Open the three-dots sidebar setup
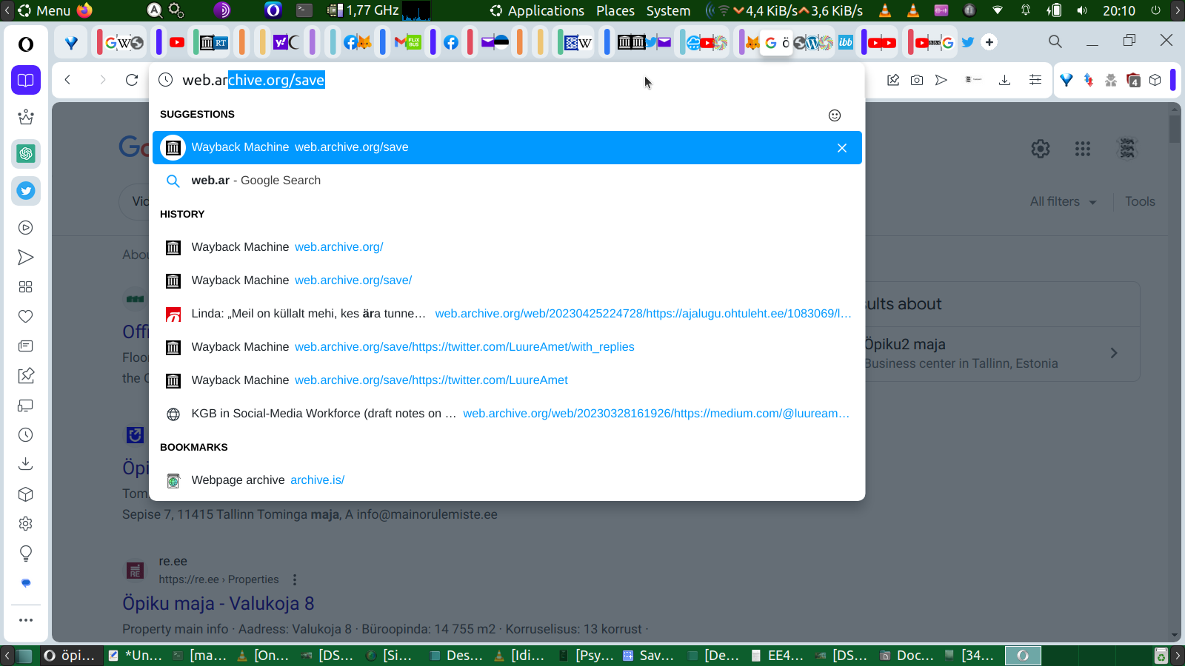1185x666 pixels. point(26,620)
